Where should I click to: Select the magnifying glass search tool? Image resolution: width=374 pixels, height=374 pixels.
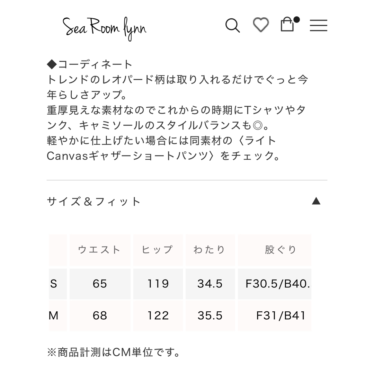[233, 25]
